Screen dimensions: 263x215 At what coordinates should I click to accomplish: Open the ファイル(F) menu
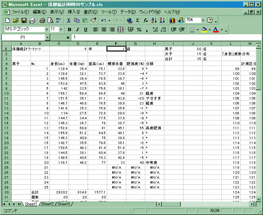[20, 12]
